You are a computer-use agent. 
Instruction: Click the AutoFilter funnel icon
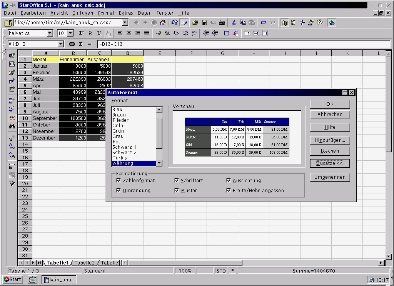[12, 138]
